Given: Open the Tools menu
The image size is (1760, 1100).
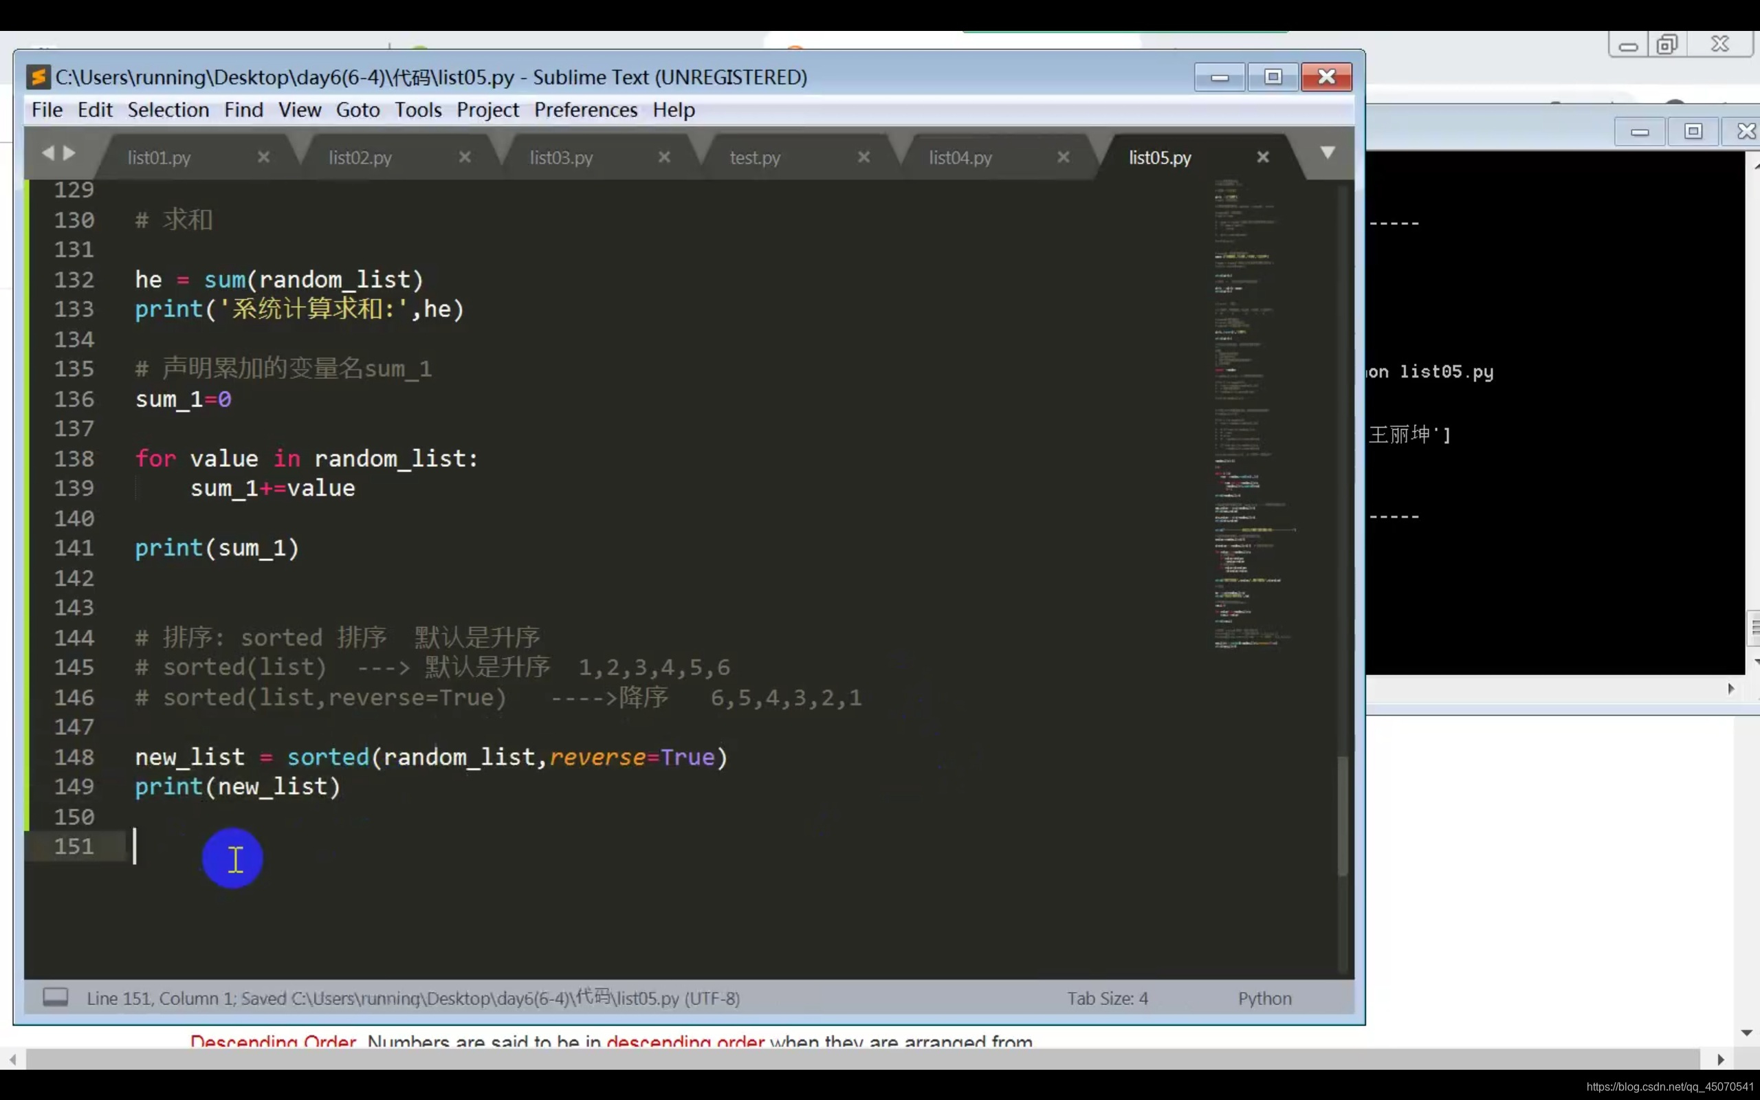Looking at the screenshot, I should tap(417, 110).
